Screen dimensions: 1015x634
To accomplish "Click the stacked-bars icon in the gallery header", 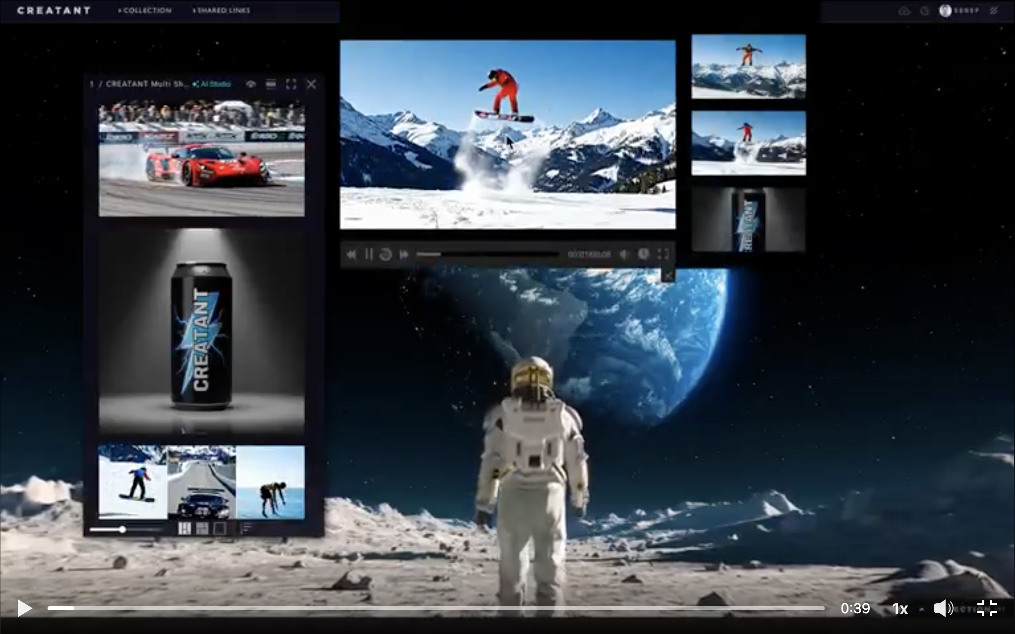I will [x=271, y=84].
